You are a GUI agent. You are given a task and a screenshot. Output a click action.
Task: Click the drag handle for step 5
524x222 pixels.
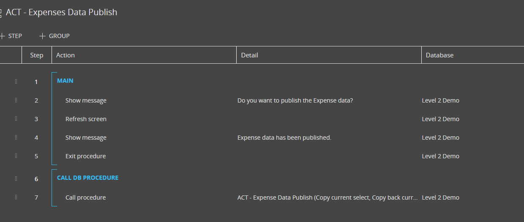pos(16,156)
